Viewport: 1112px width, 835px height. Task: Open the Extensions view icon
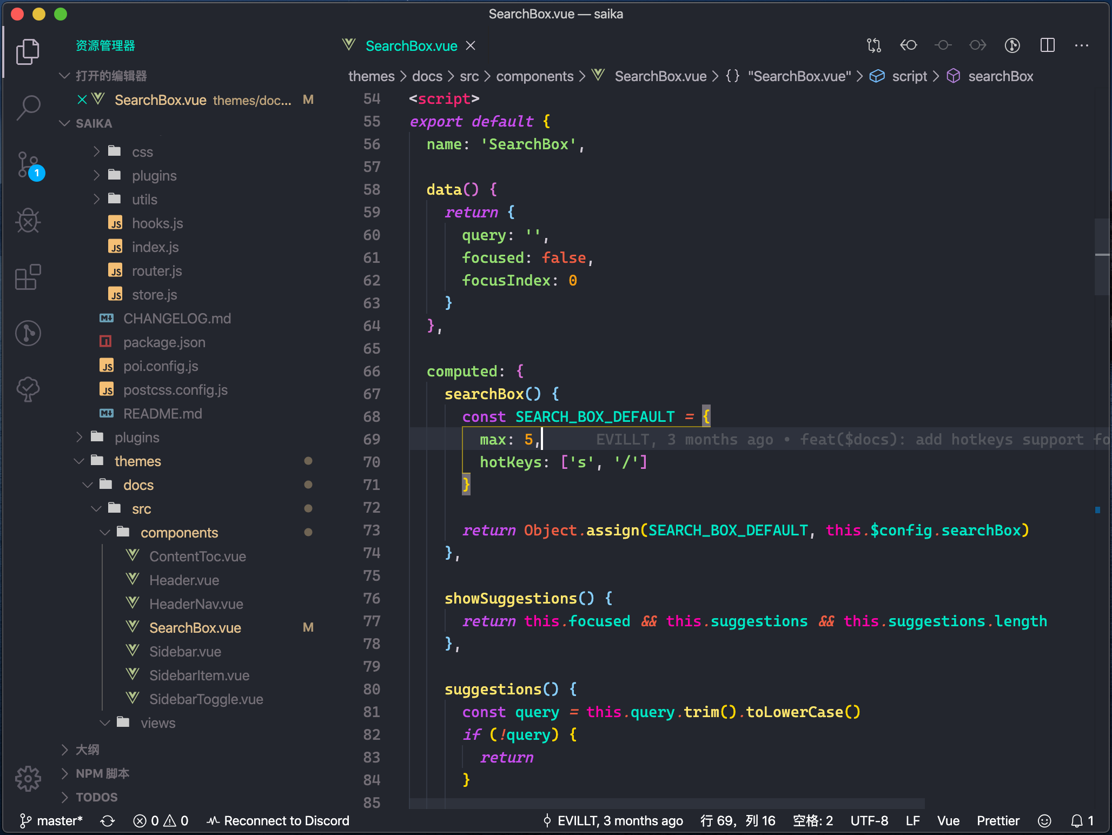28,277
